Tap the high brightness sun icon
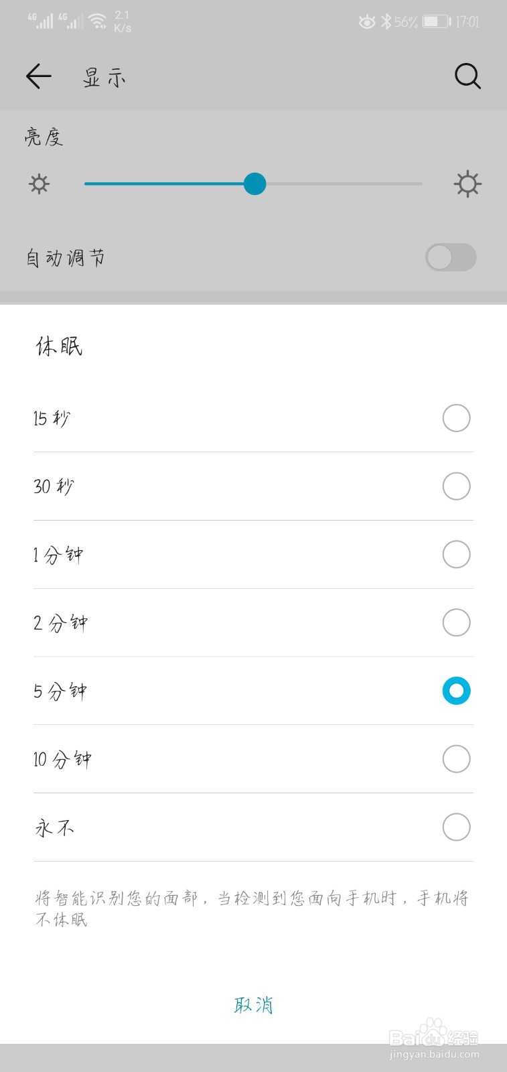This screenshot has height=1072, width=507. (x=467, y=184)
